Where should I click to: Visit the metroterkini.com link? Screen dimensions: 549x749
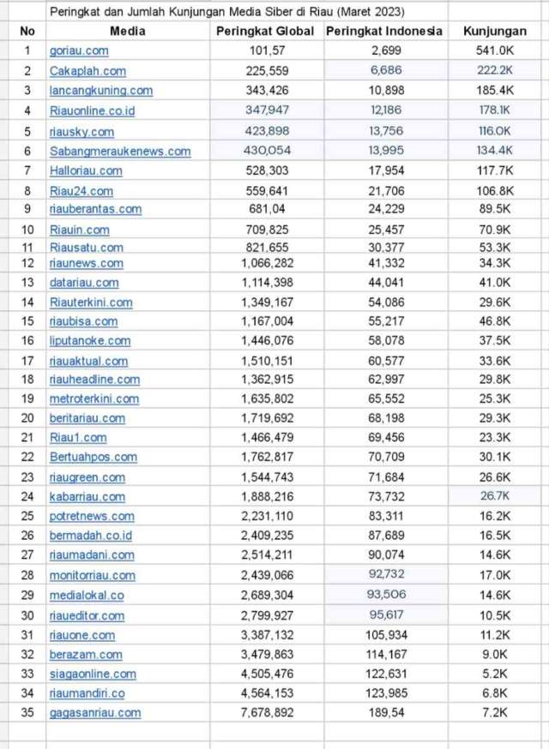(94, 398)
